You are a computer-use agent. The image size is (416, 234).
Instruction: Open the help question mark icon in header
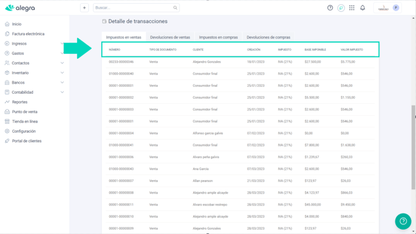pos(330,8)
